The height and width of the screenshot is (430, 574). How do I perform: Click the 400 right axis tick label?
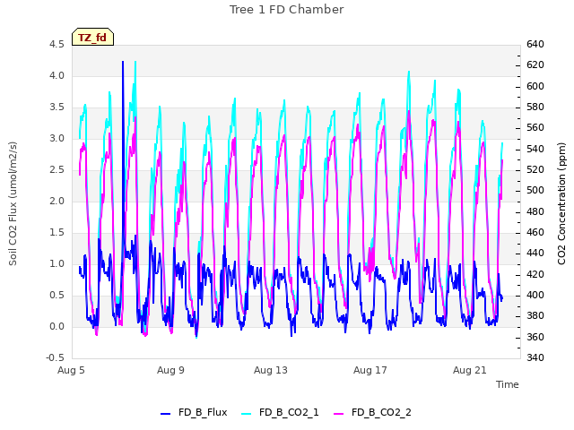pyautogui.click(x=535, y=295)
